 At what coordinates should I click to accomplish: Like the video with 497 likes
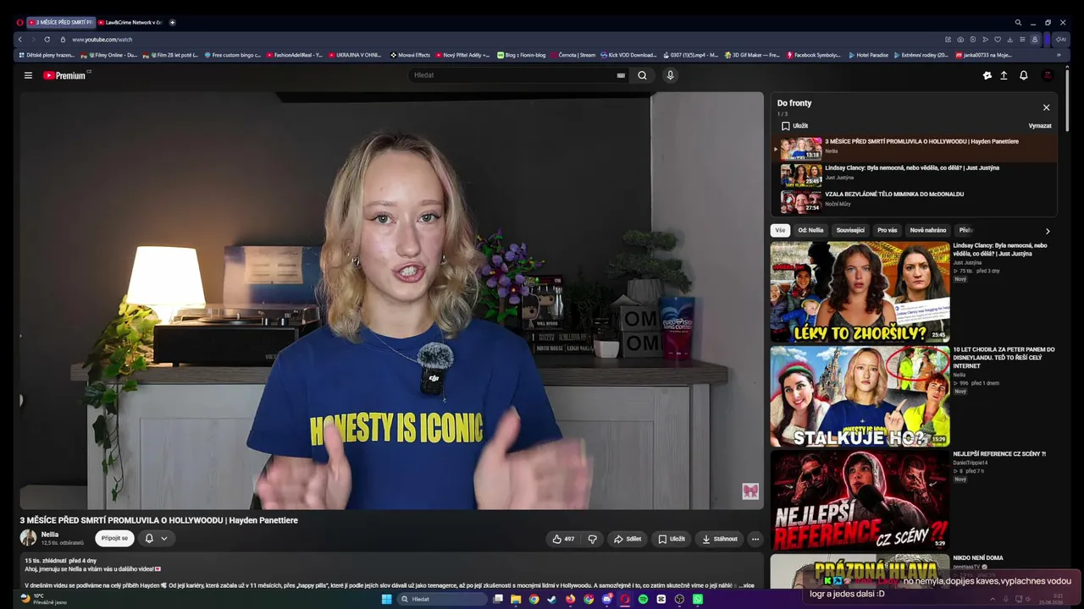click(563, 539)
